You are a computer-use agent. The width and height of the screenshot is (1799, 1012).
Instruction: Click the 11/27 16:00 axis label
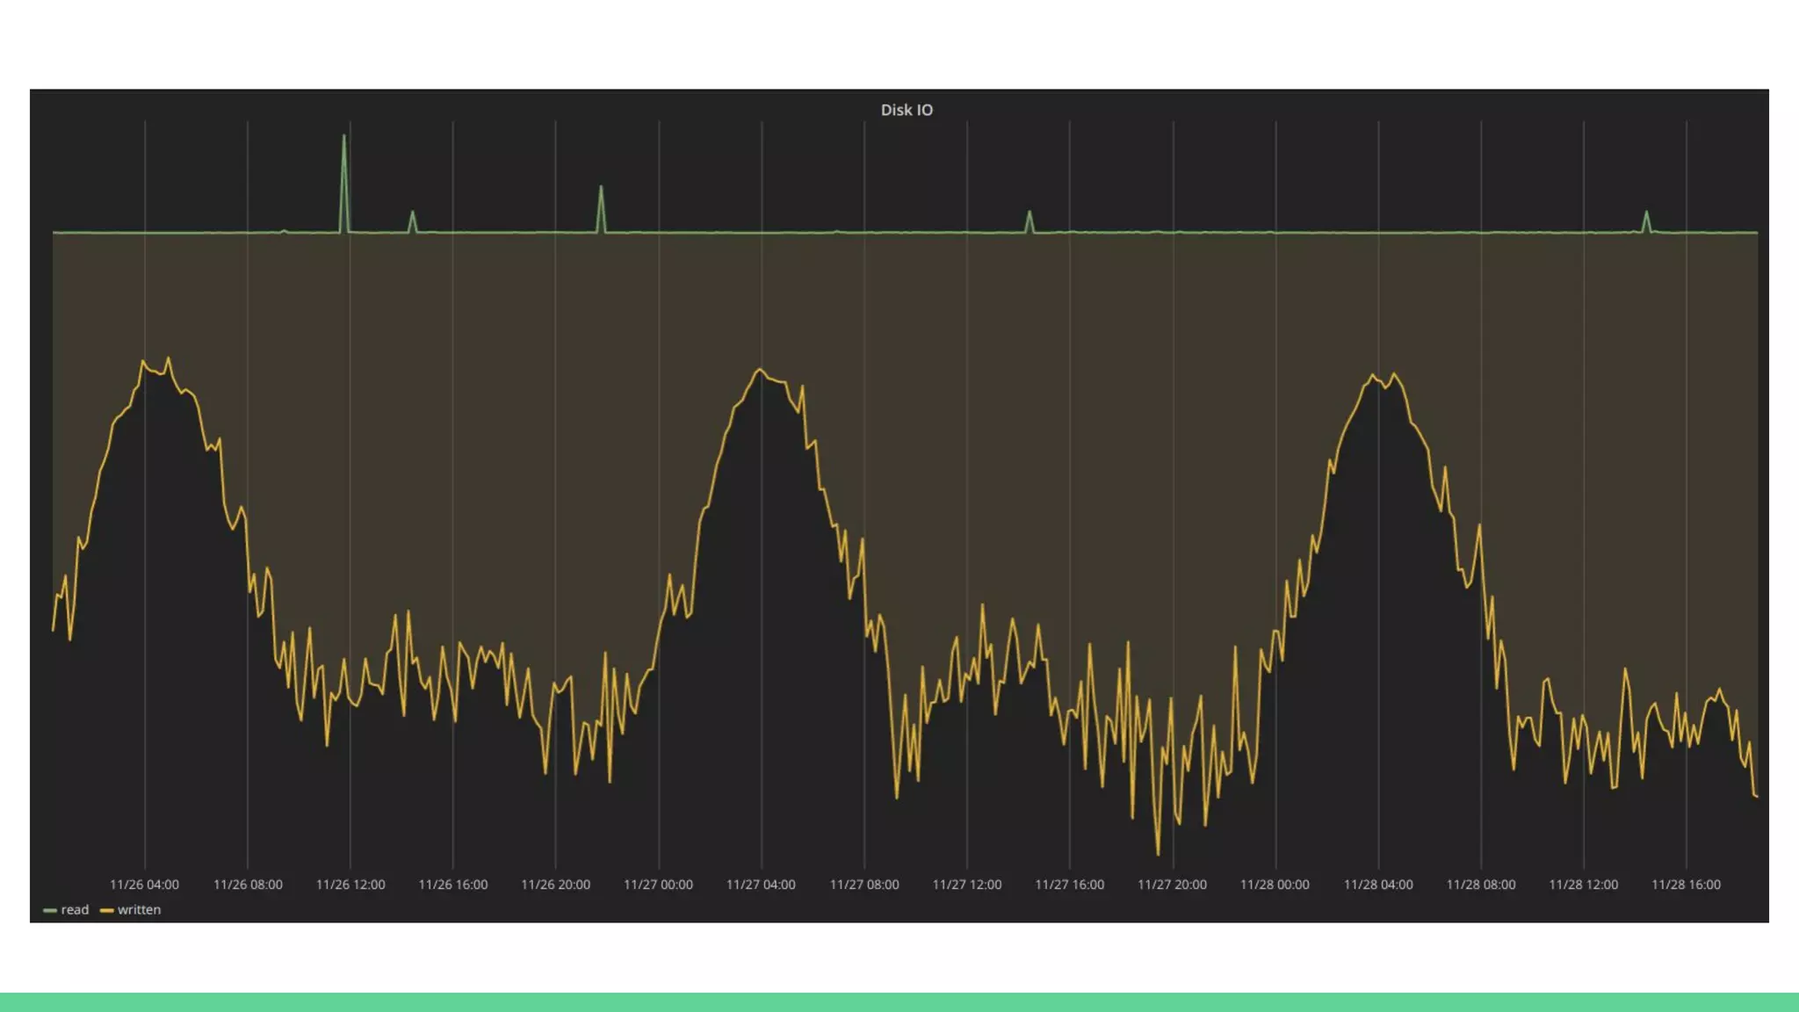(1069, 885)
